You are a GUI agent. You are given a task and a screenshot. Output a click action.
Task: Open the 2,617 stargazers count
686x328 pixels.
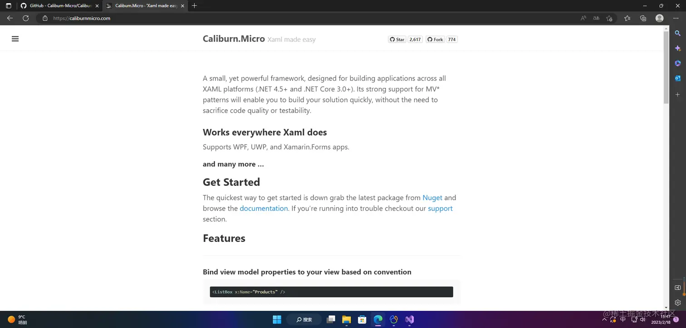click(415, 39)
